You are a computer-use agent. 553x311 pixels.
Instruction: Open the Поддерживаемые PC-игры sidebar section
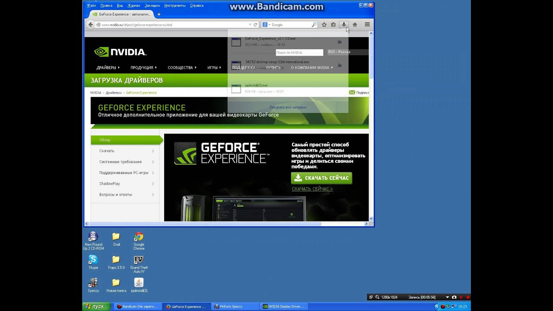[x=125, y=173]
